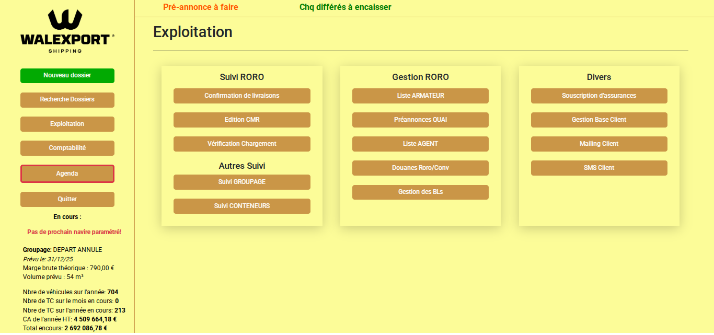Open Préannonces QUAI

[420, 120]
